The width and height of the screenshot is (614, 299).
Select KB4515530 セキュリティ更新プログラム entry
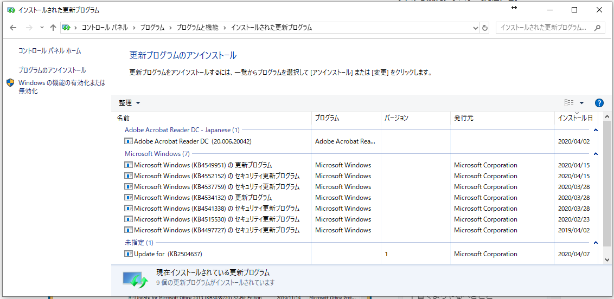[216, 219]
